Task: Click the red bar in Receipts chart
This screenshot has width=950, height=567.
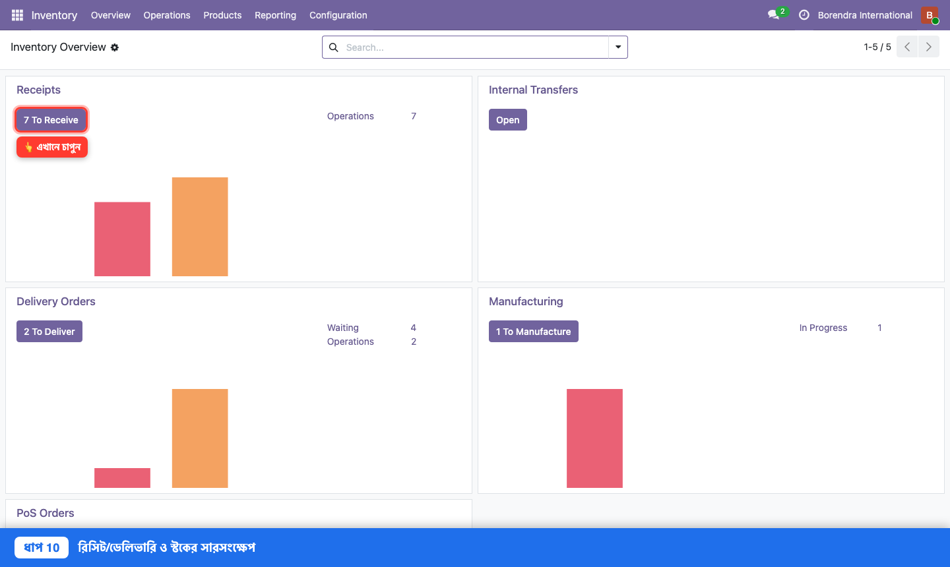Action: [x=122, y=239]
